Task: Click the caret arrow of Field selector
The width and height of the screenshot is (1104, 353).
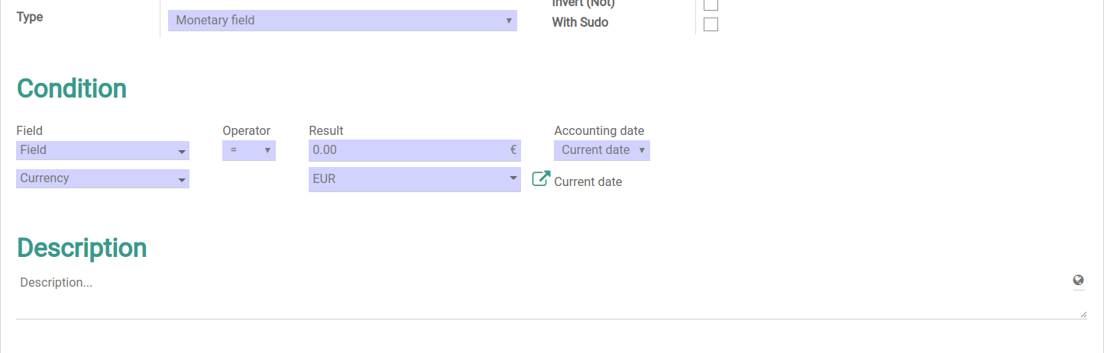Action: (x=182, y=152)
